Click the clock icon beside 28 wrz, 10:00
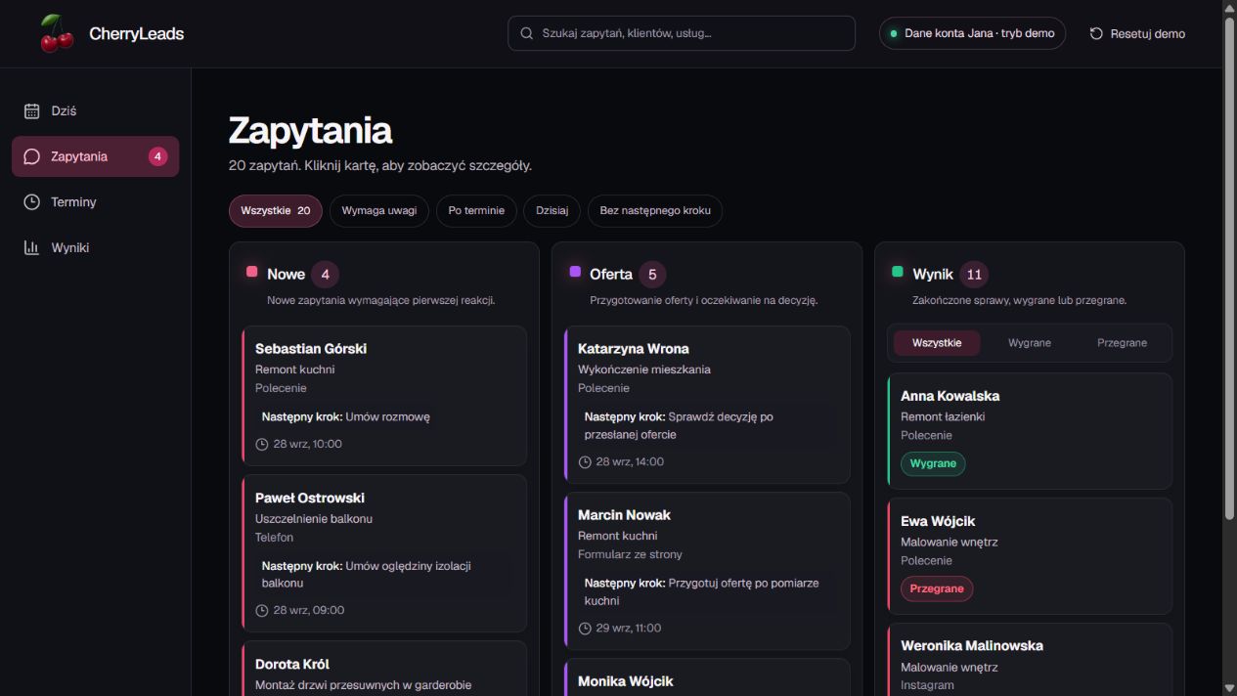 (x=262, y=445)
